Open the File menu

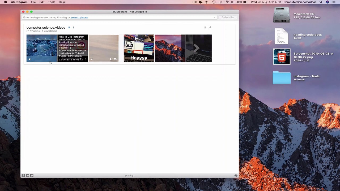click(33, 2)
